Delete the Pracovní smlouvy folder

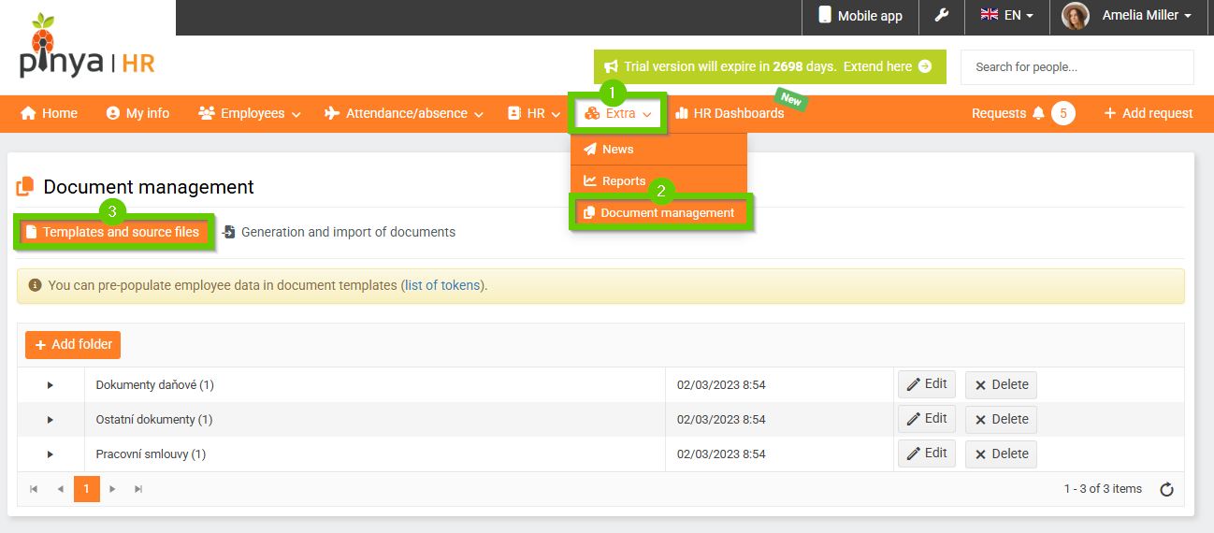(1001, 454)
